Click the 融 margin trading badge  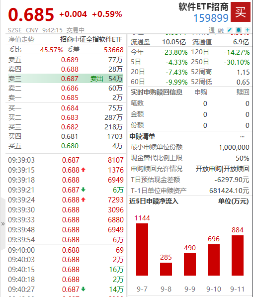point(221,30)
